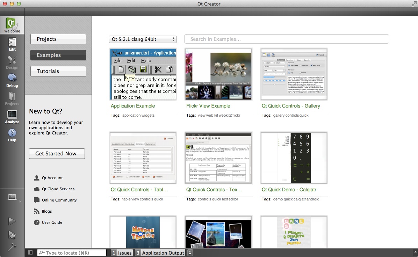Open the Projects tab
418x257 pixels.
(58, 39)
